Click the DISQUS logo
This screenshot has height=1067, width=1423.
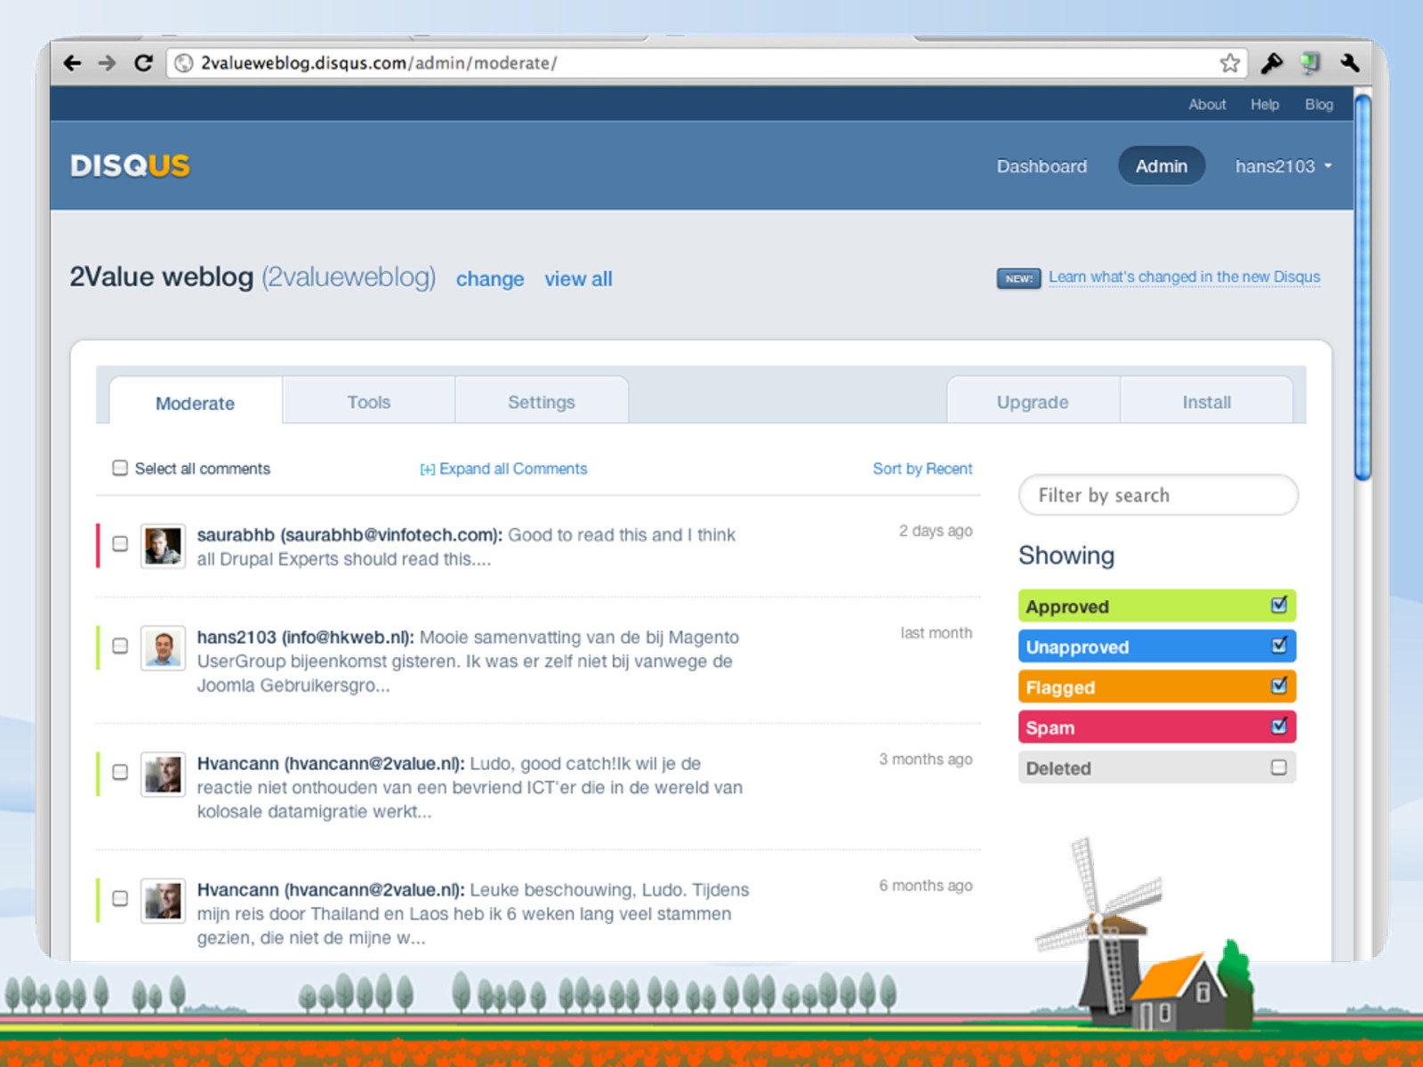130,165
